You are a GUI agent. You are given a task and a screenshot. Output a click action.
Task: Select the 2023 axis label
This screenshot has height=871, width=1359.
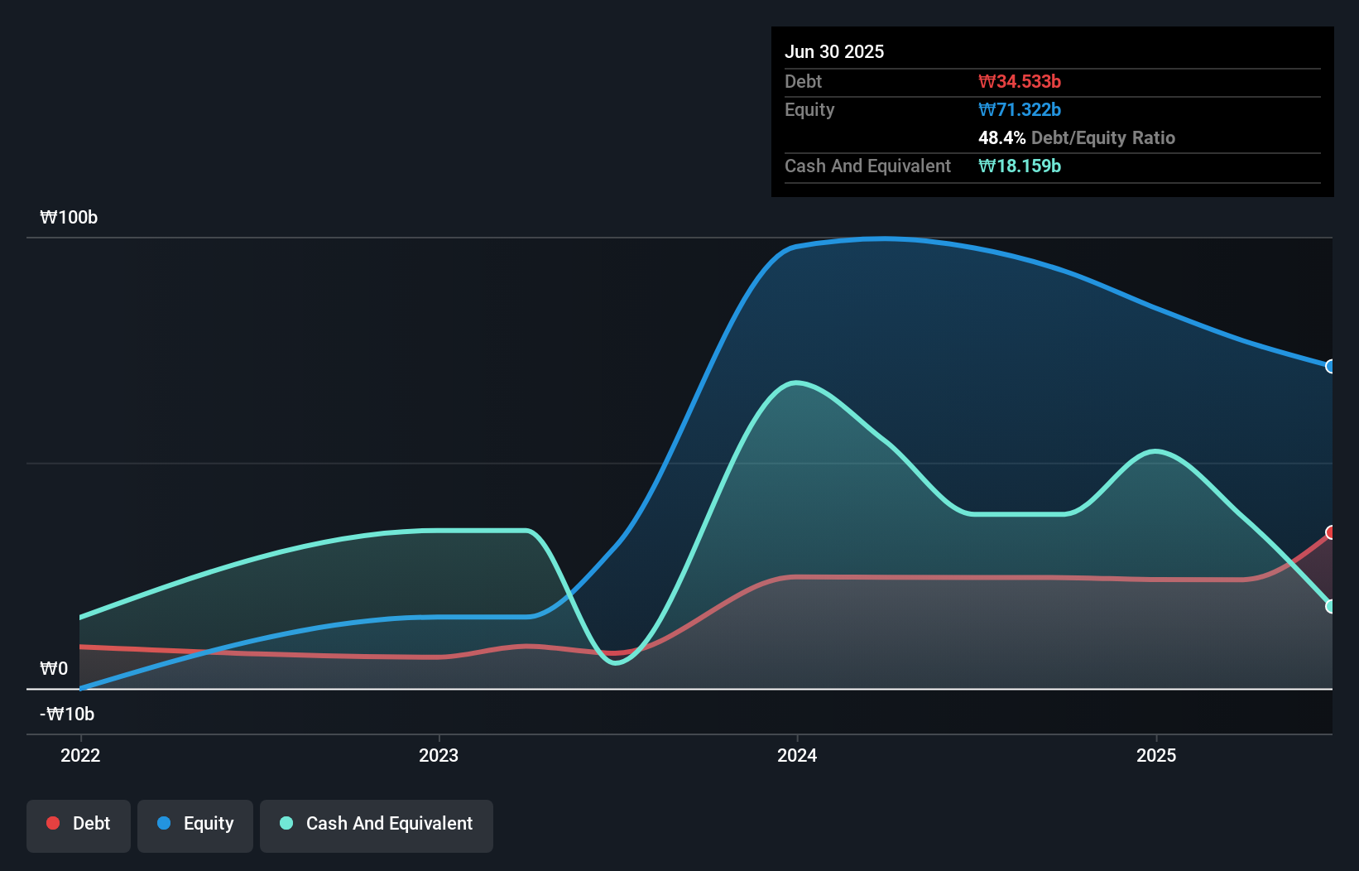pyautogui.click(x=439, y=754)
